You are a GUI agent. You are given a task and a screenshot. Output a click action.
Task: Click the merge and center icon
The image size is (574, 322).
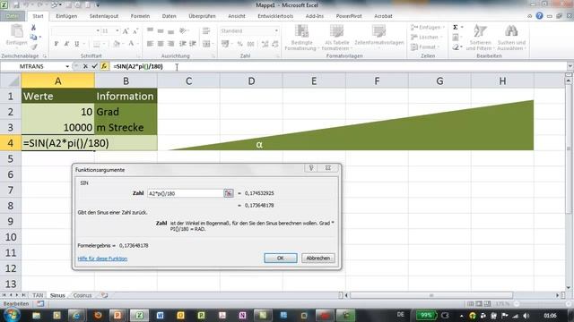(x=207, y=44)
